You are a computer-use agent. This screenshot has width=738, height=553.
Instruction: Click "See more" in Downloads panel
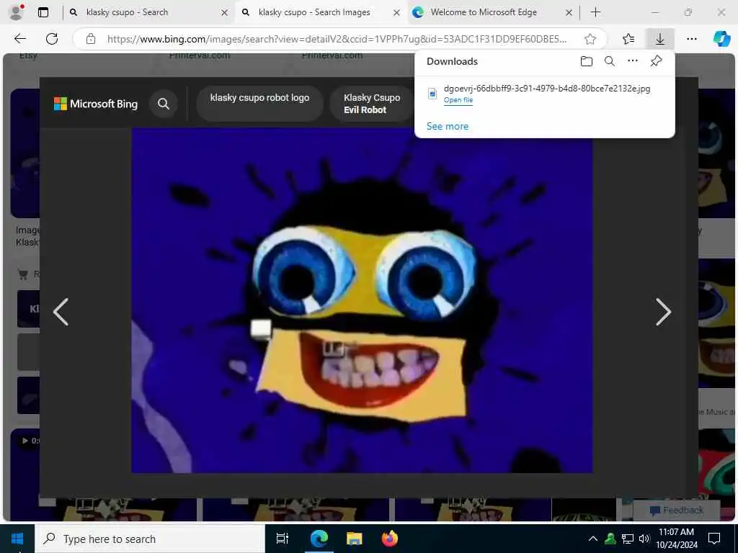[447, 126]
